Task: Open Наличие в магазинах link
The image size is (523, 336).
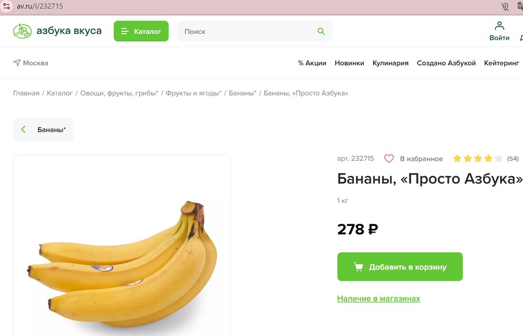Action: 378,298
